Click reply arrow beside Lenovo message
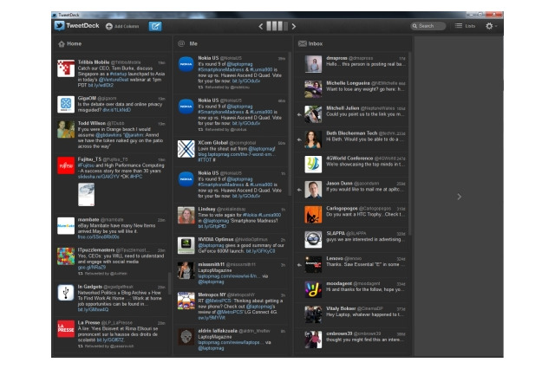The image size is (555, 369). (299, 265)
